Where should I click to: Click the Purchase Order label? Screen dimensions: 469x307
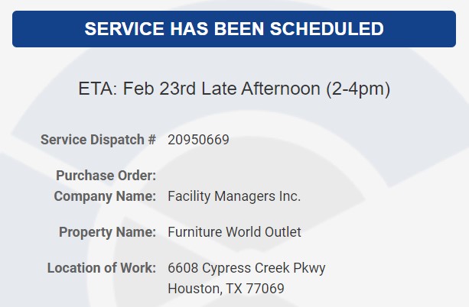click(x=106, y=176)
